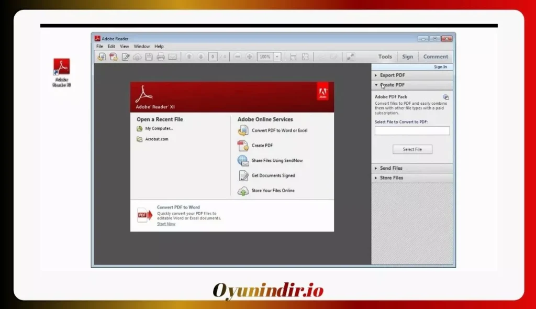Click the Zoom In plus icon
Screen dimensions: 536x309
tap(250, 57)
